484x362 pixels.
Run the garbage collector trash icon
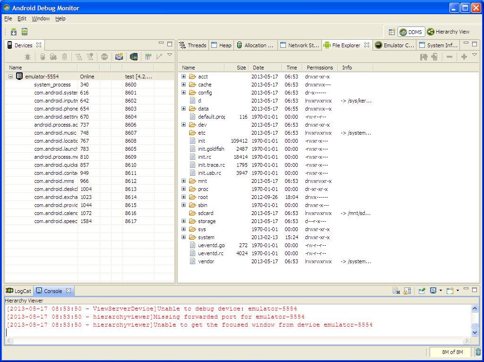[x=478, y=352]
